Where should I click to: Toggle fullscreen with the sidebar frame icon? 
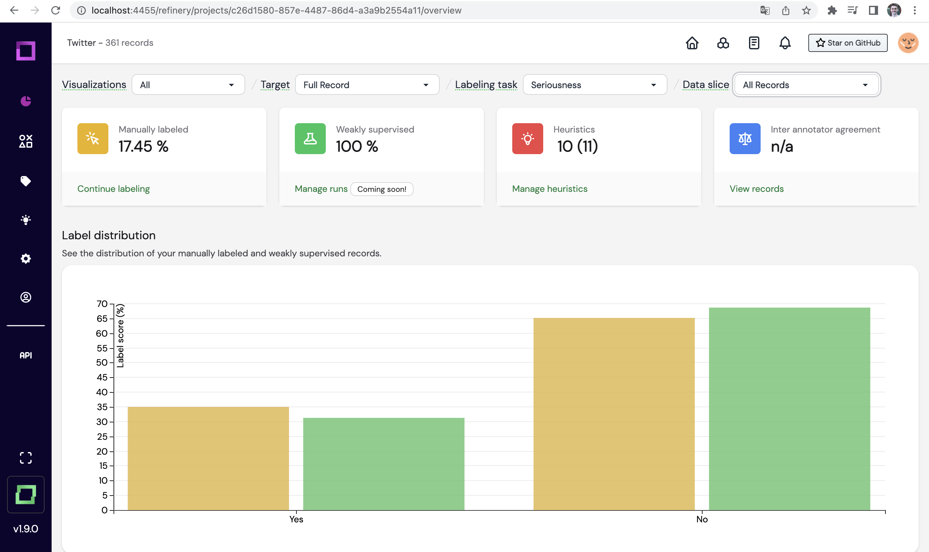tap(26, 458)
